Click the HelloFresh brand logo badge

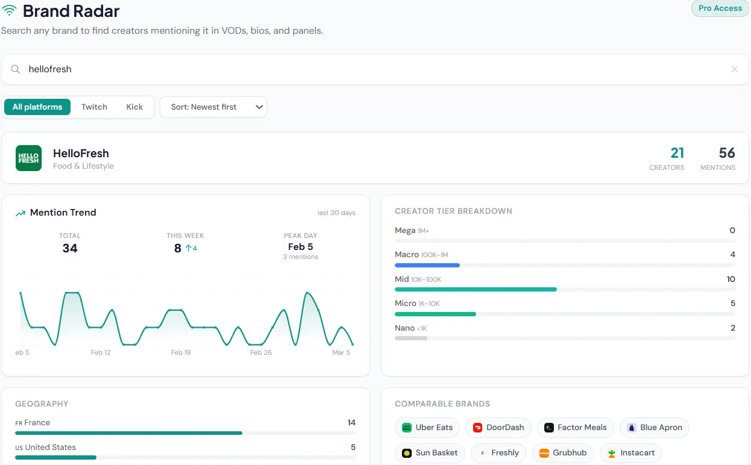[28, 158]
